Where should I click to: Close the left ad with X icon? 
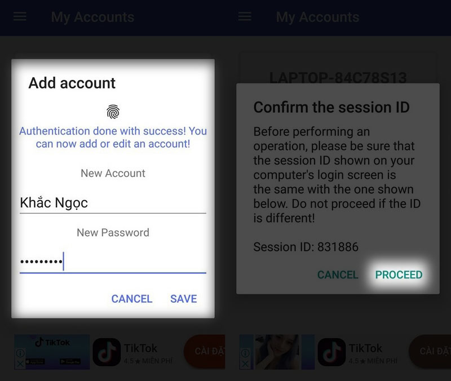coord(20,364)
